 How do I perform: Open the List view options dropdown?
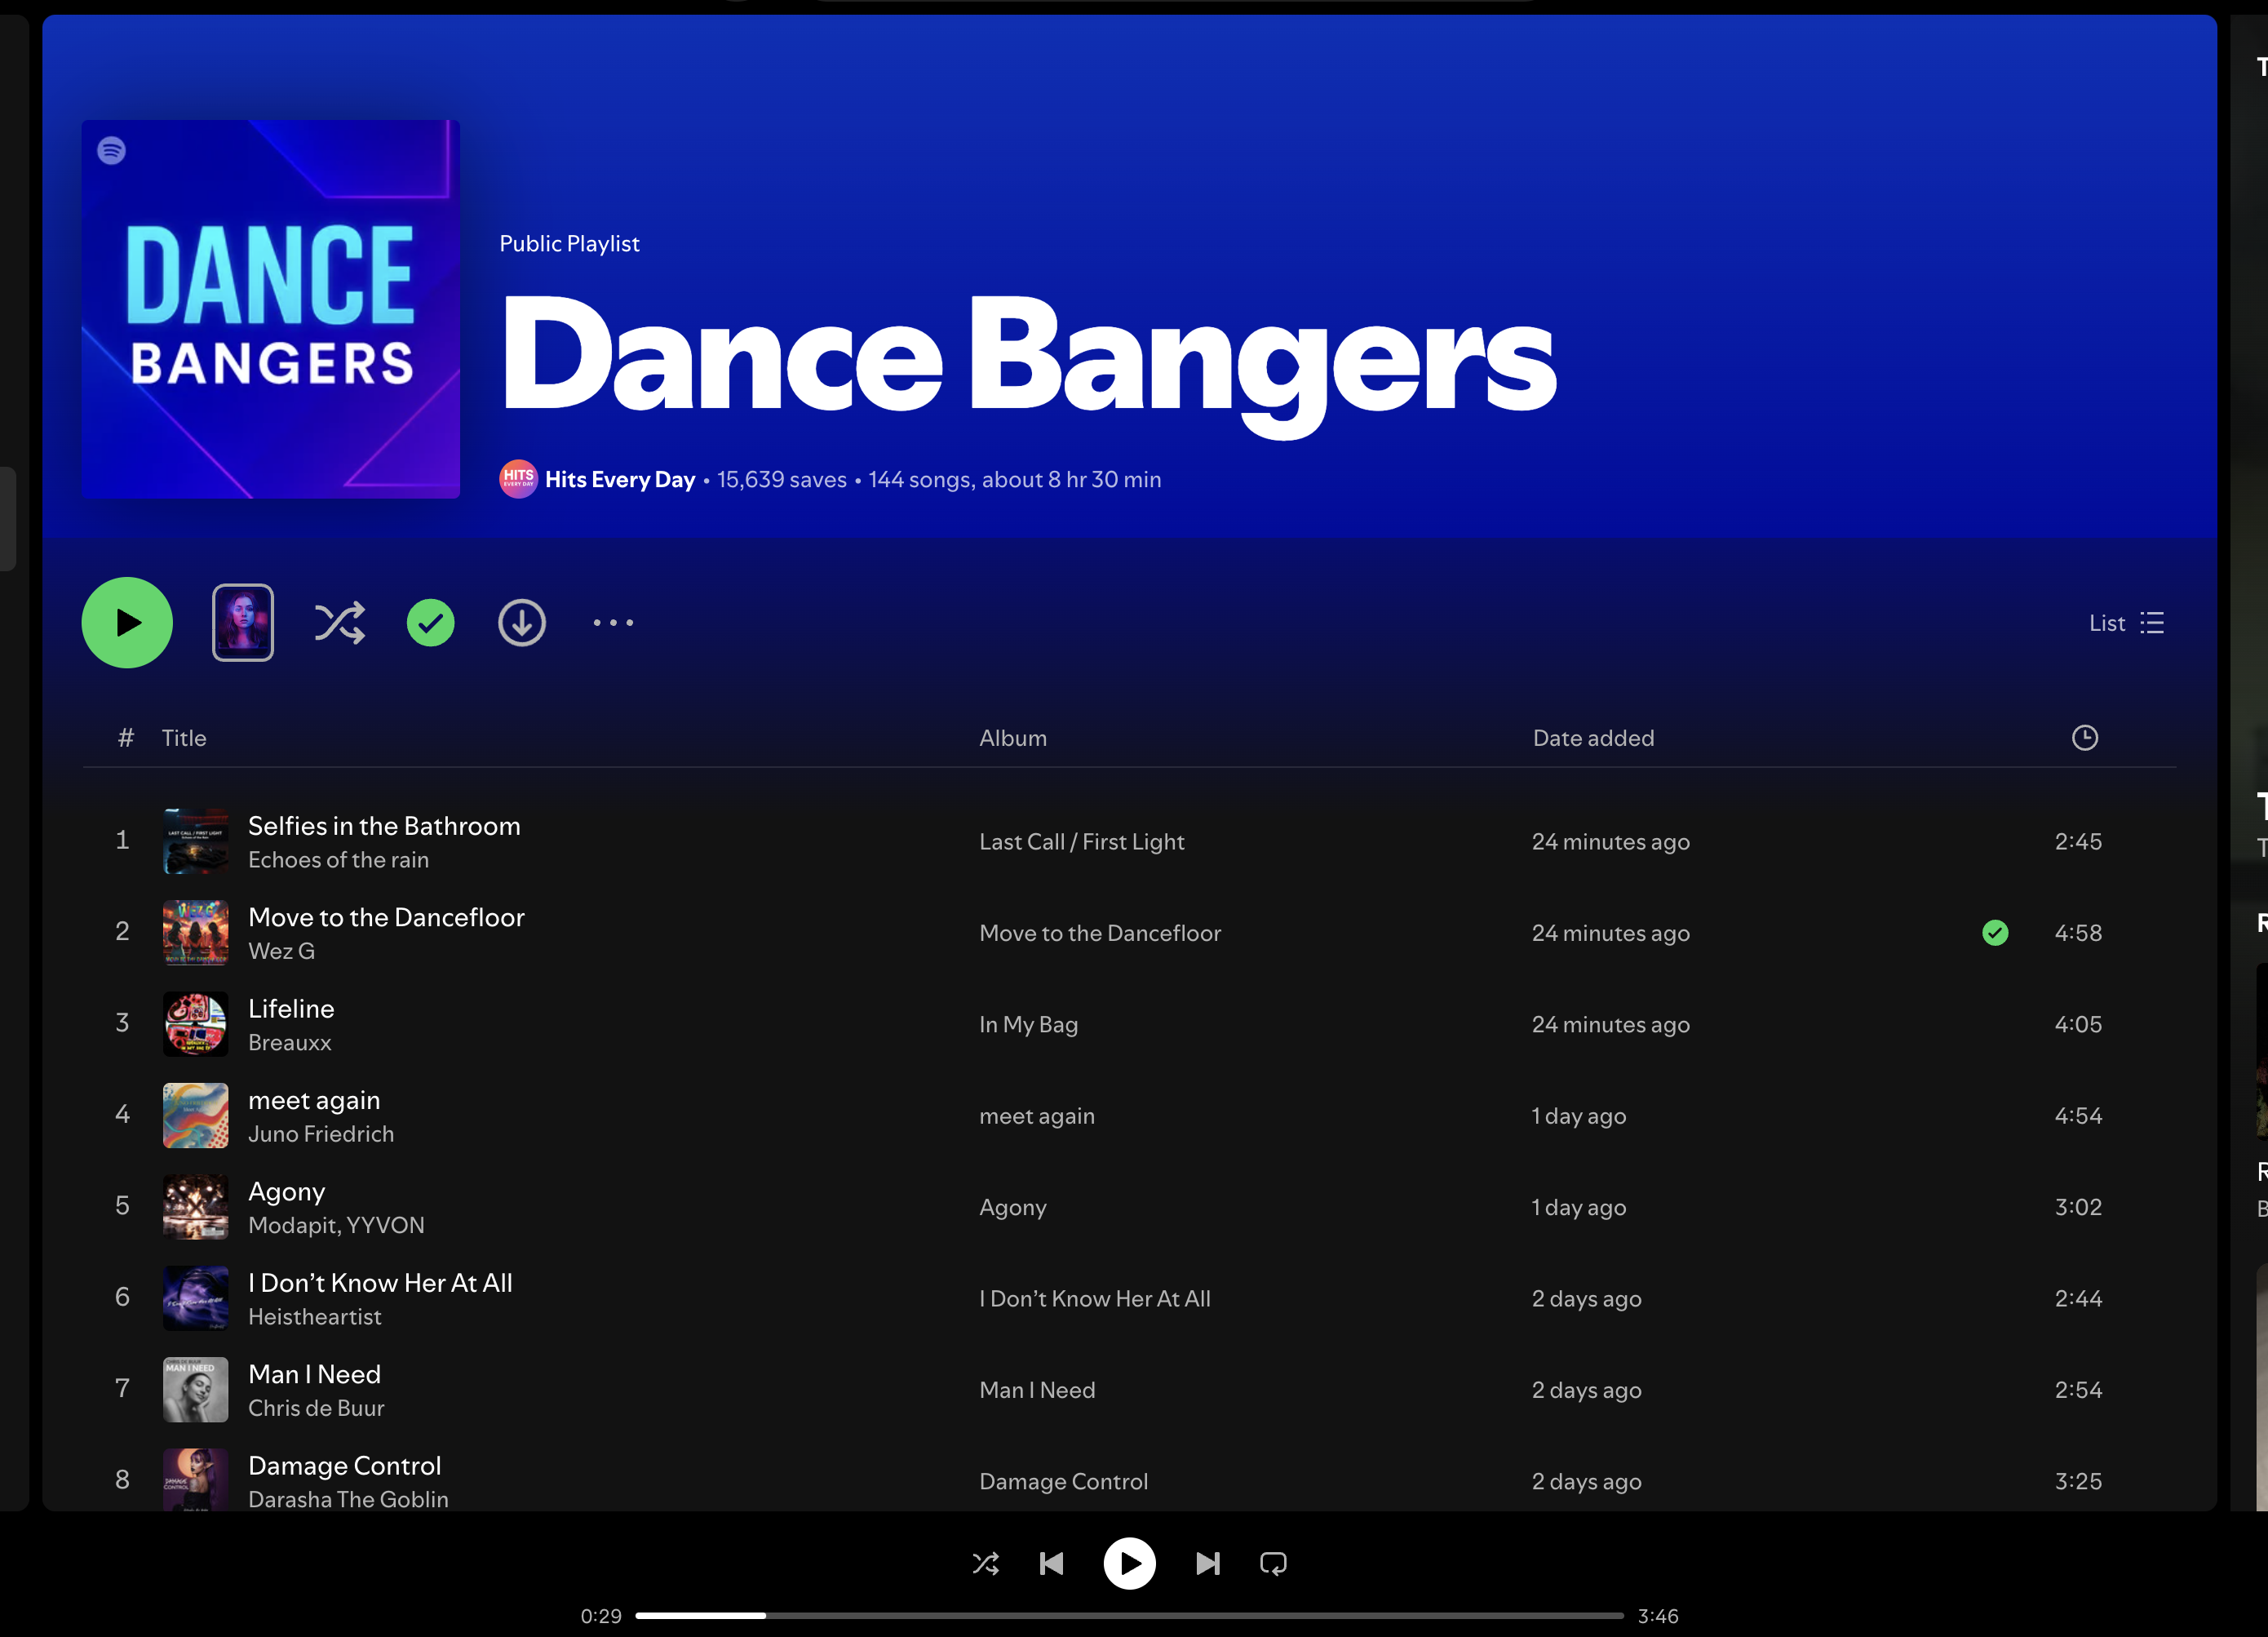2126,623
